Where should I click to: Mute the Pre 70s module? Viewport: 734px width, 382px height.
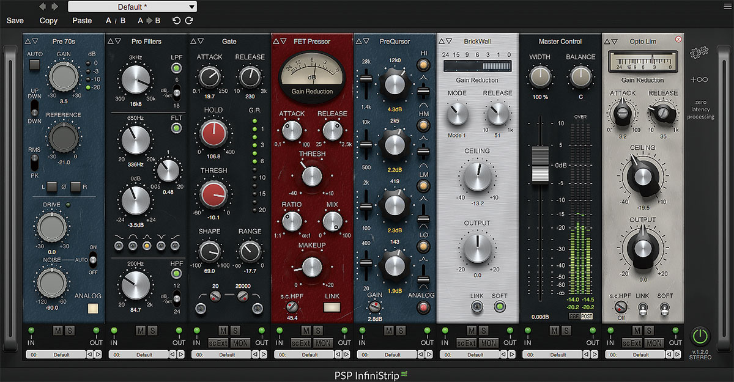pos(57,331)
